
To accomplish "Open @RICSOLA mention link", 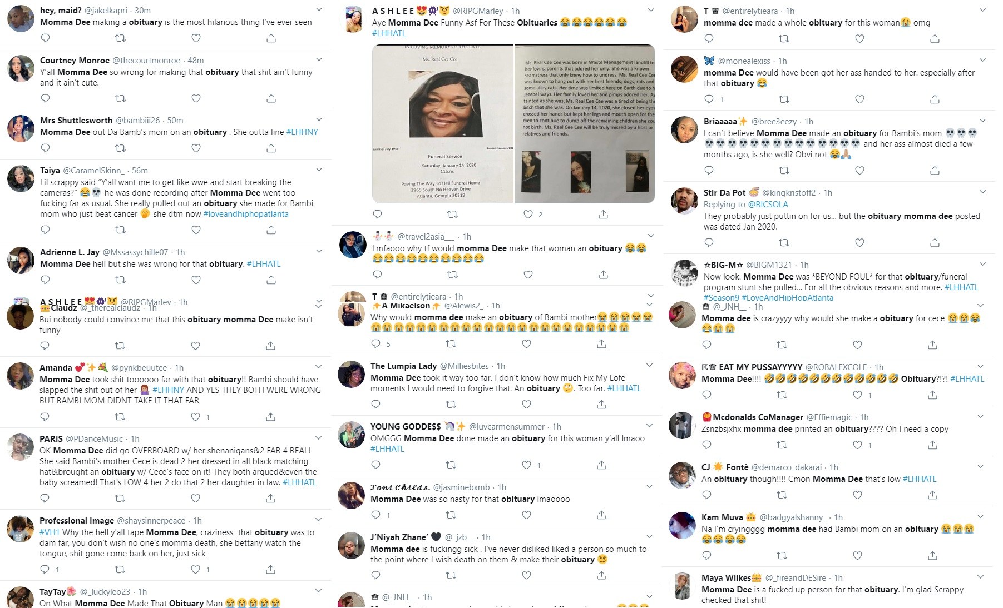I will click(768, 205).
